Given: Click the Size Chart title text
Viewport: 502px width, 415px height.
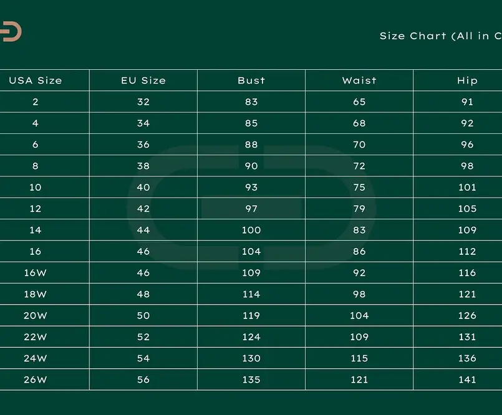Looking at the screenshot, I should 440,36.
